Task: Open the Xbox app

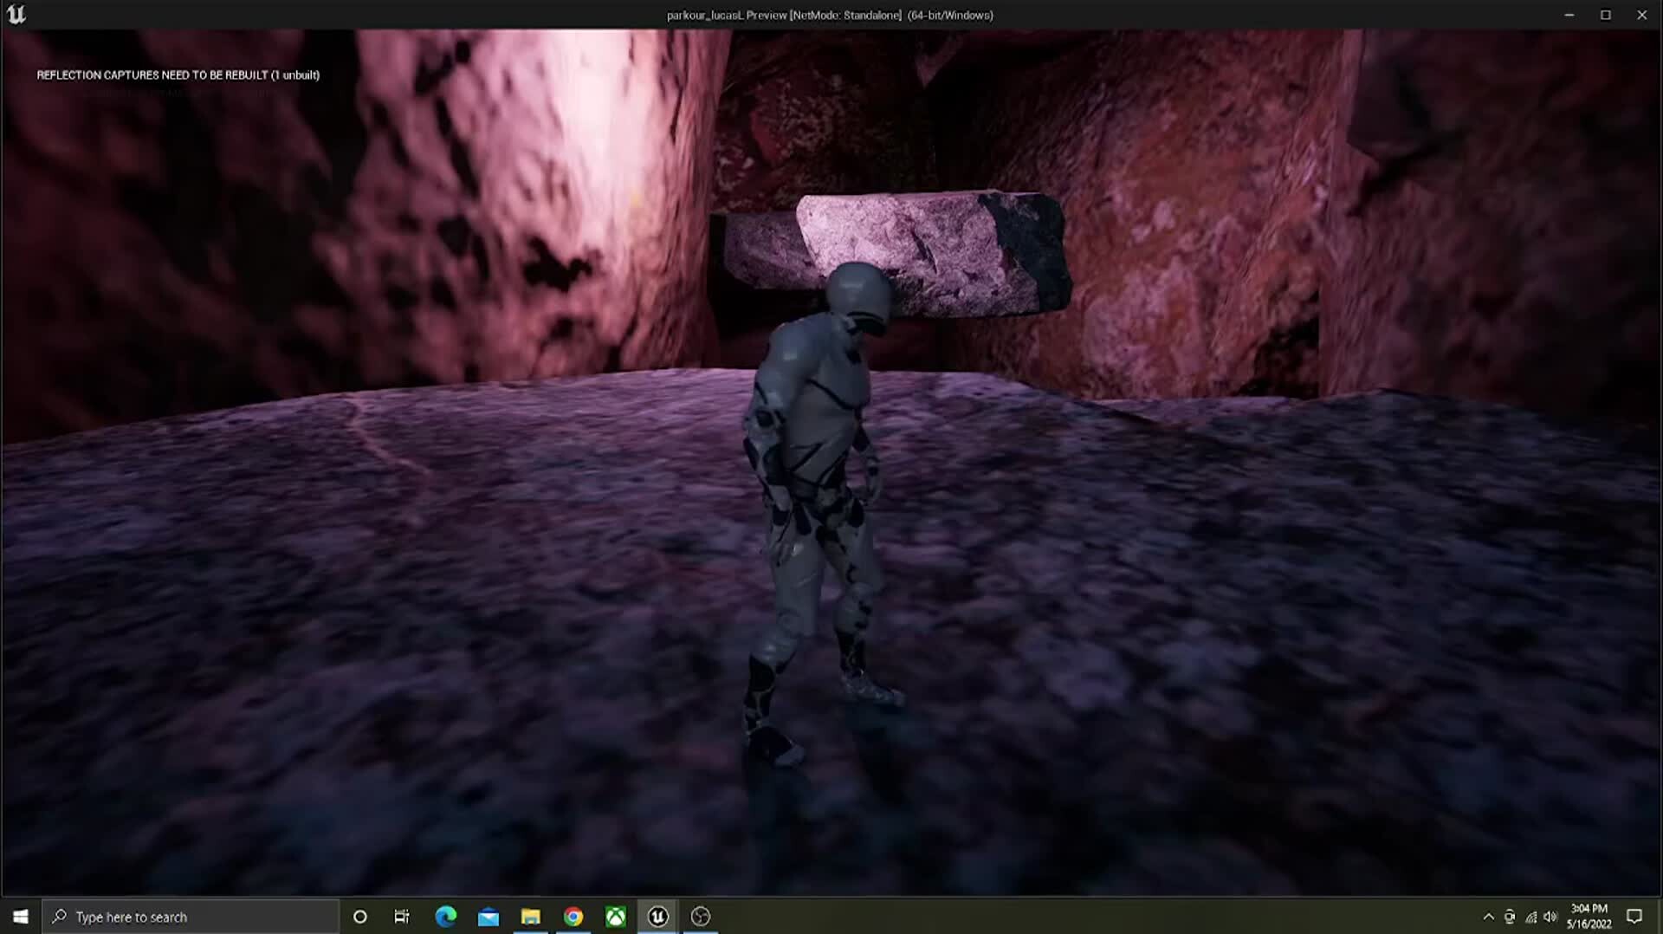Action: point(616,916)
